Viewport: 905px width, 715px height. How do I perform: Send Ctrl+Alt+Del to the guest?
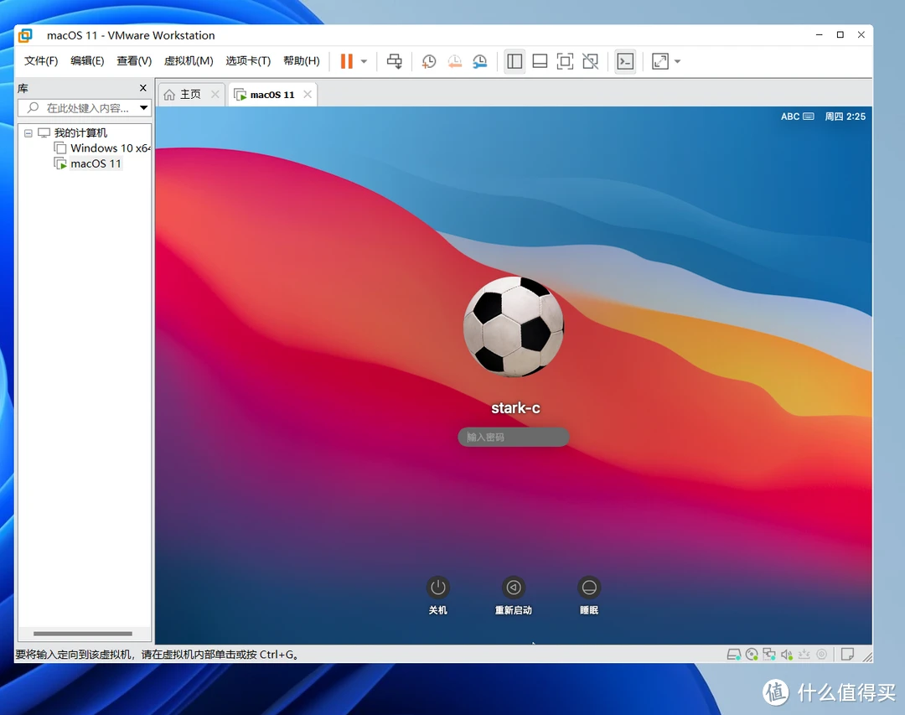point(394,61)
